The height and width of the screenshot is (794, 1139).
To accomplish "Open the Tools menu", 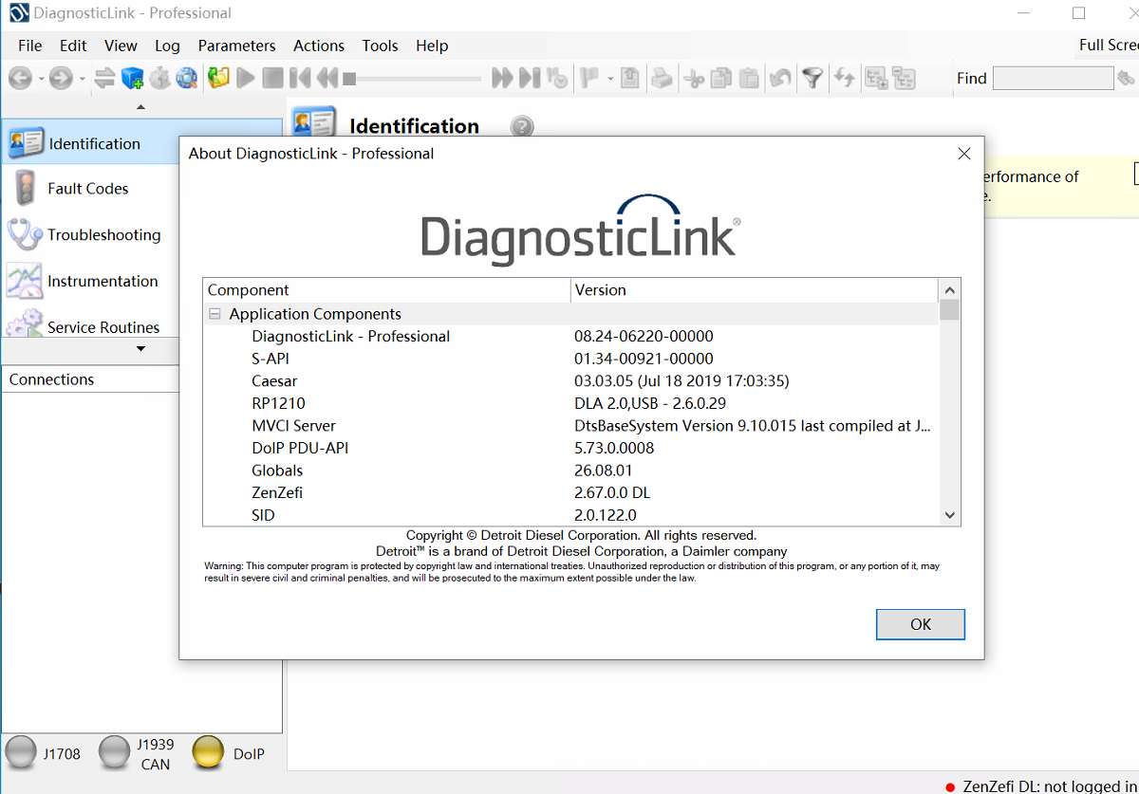I will (380, 46).
